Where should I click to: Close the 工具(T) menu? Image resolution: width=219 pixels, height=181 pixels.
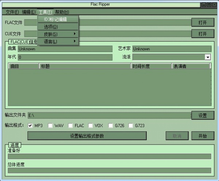coord(45,12)
